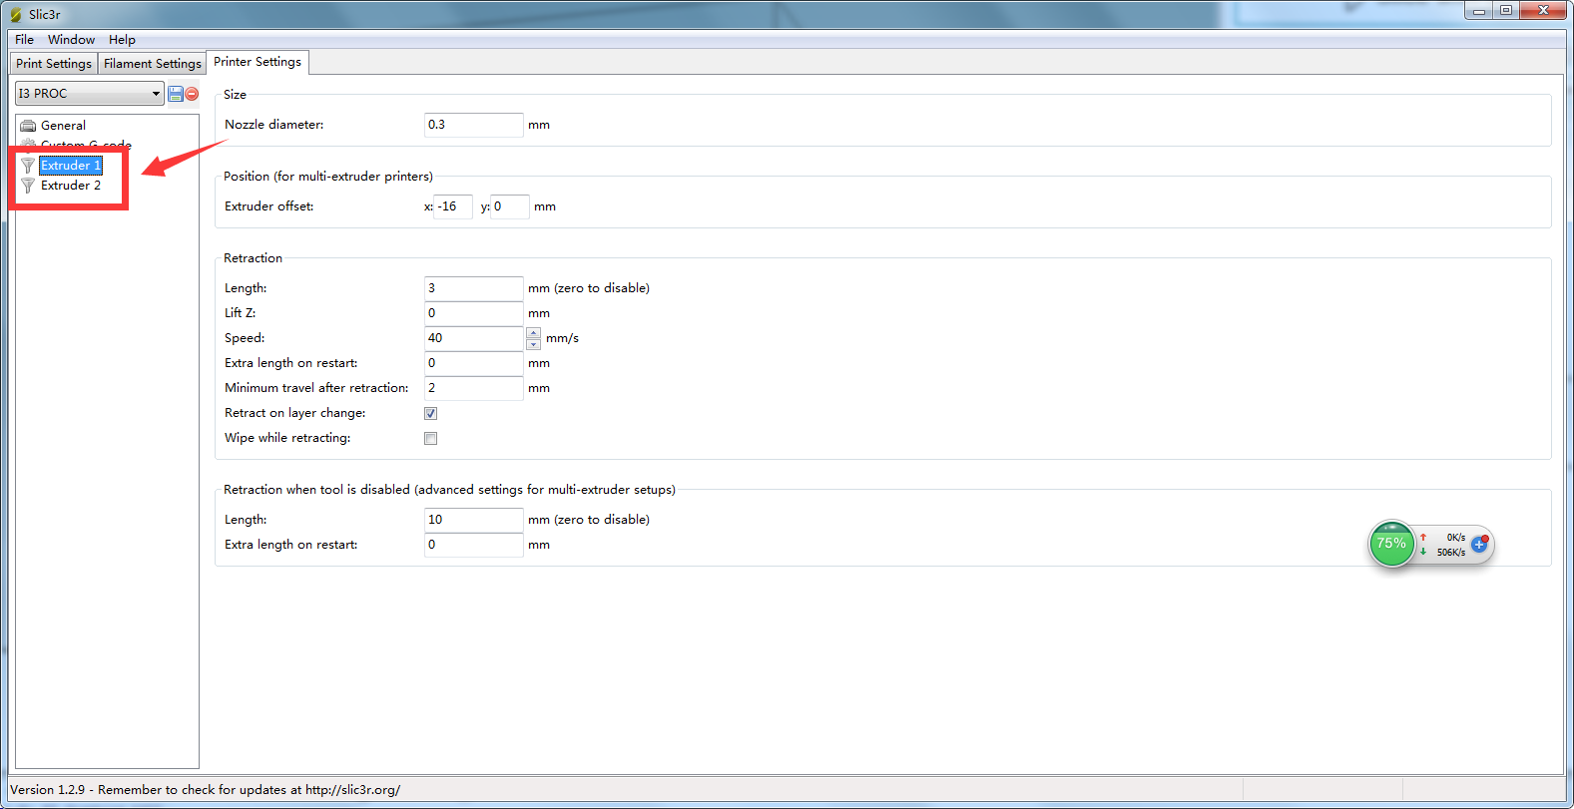Click the red delete preset icon
This screenshot has width=1574, height=809.
(192, 94)
